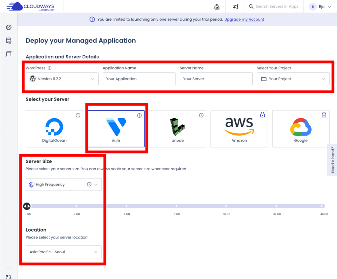Select the Vultr server provider
337x279 pixels.
116,129
